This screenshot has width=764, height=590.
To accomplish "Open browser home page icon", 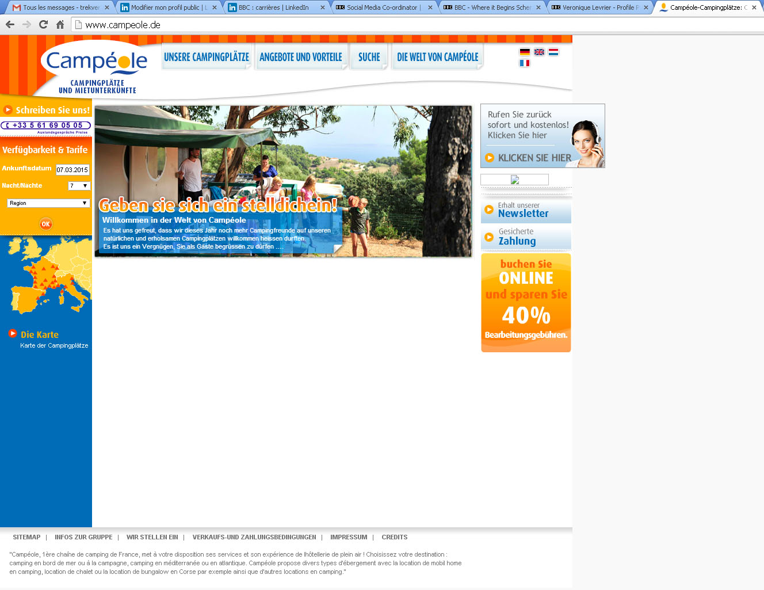I will [60, 24].
